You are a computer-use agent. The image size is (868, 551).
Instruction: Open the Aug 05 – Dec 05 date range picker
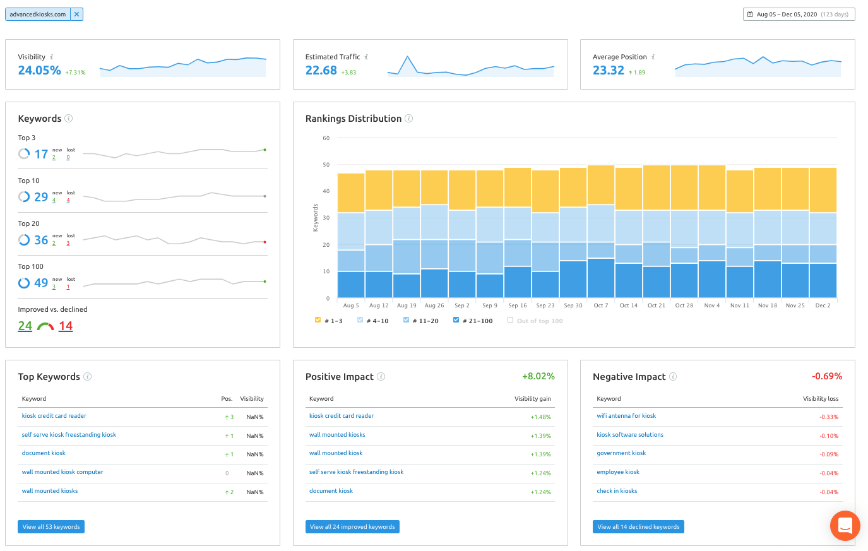click(x=799, y=14)
